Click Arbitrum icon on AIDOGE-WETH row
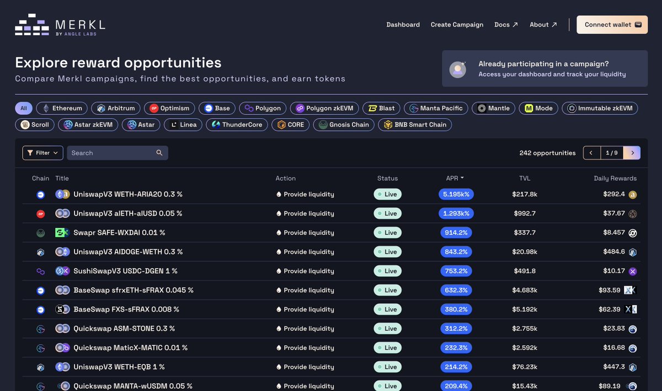This screenshot has height=391, width=662. click(x=40, y=252)
